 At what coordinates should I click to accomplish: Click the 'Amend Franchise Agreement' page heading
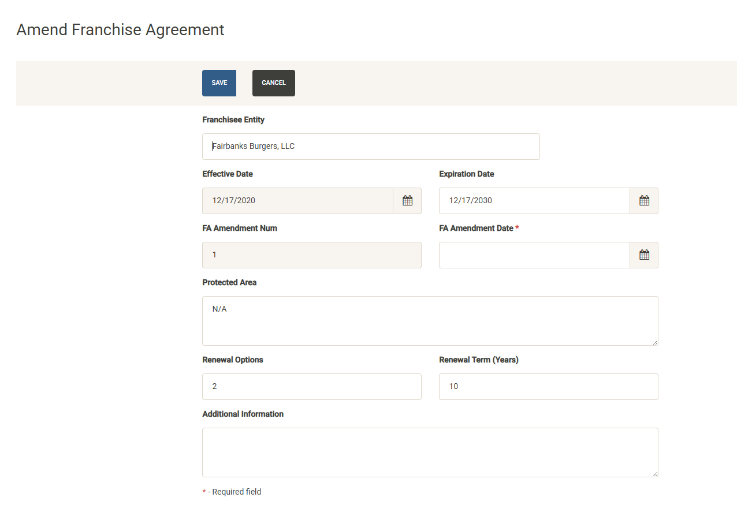pyautogui.click(x=120, y=30)
